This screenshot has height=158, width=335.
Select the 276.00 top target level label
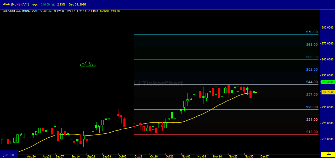(312, 32)
